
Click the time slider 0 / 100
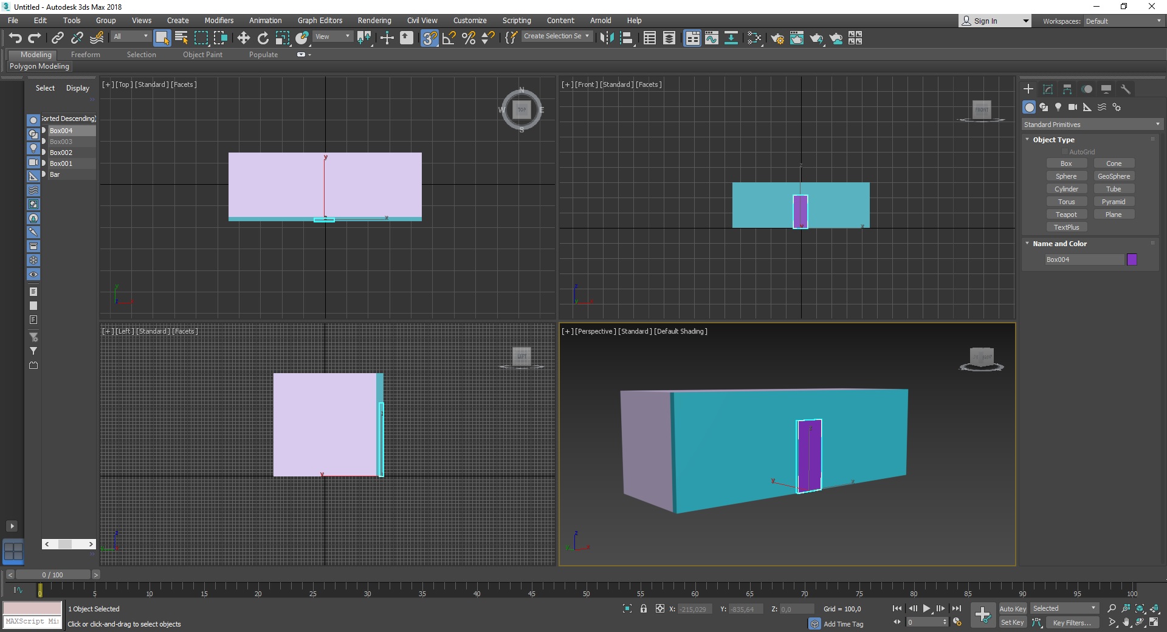(53, 574)
